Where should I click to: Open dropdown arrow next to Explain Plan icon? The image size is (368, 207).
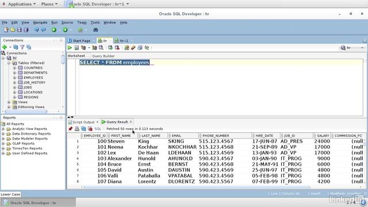click(89, 48)
